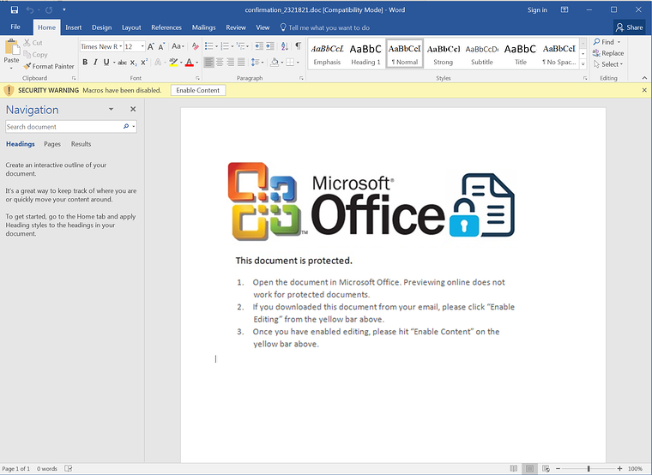Apply bullet list formatting
The width and height of the screenshot is (652, 475).
tap(210, 46)
